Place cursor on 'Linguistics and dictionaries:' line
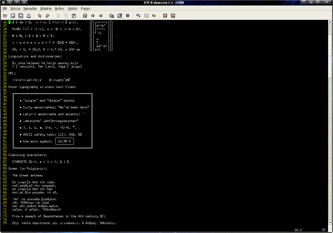 click(35, 56)
